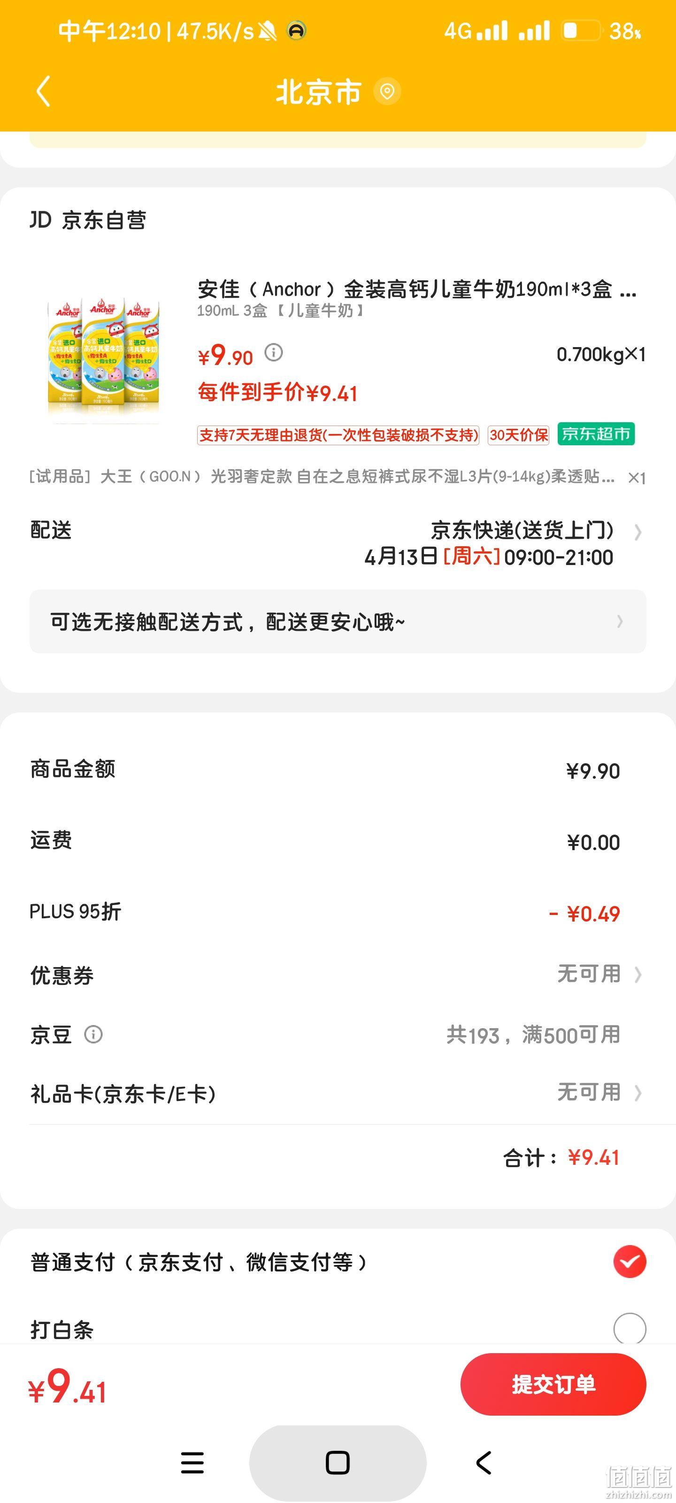This screenshot has height=1503, width=676.
Task: Tap the 京东超市 green tag
Action: tap(596, 434)
